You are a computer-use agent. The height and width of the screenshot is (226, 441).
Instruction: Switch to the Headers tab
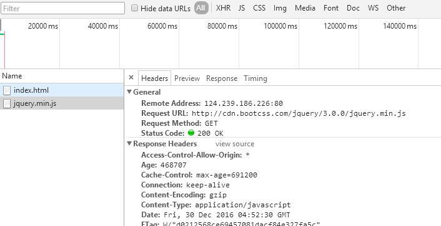click(154, 78)
